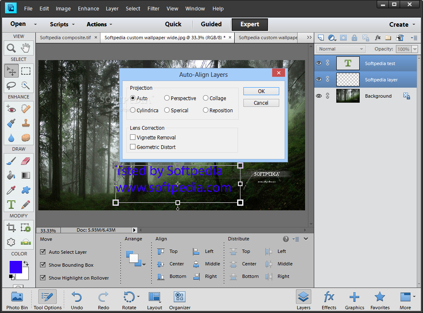Hide the Softpedia test layer

(318, 63)
